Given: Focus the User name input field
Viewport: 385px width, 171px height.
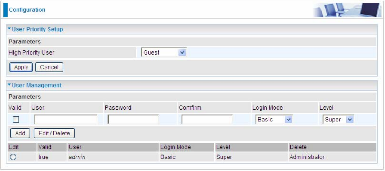Looking at the screenshot, I should pos(66,119).
